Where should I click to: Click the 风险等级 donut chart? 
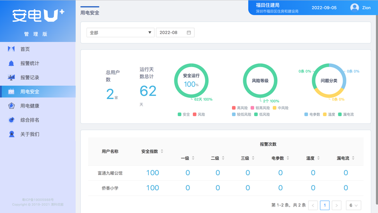coord(260,80)
